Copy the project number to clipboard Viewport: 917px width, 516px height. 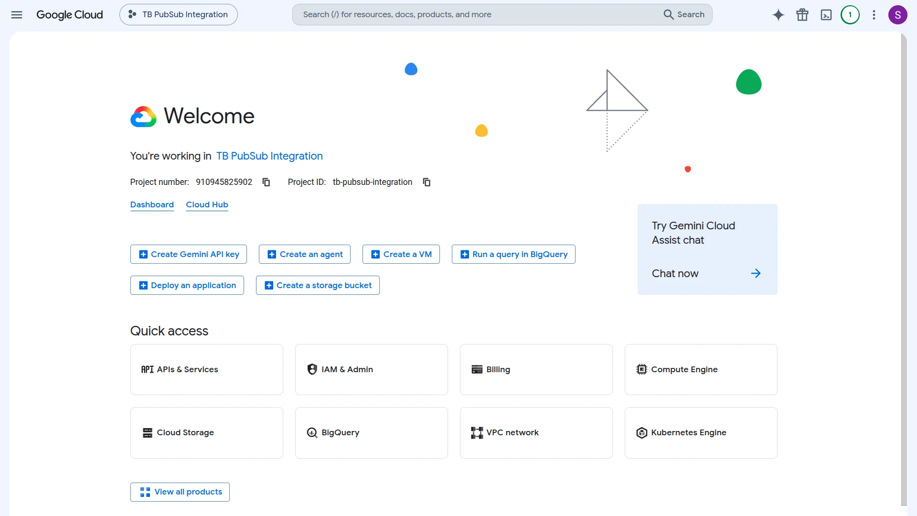[x=266, y=182]
